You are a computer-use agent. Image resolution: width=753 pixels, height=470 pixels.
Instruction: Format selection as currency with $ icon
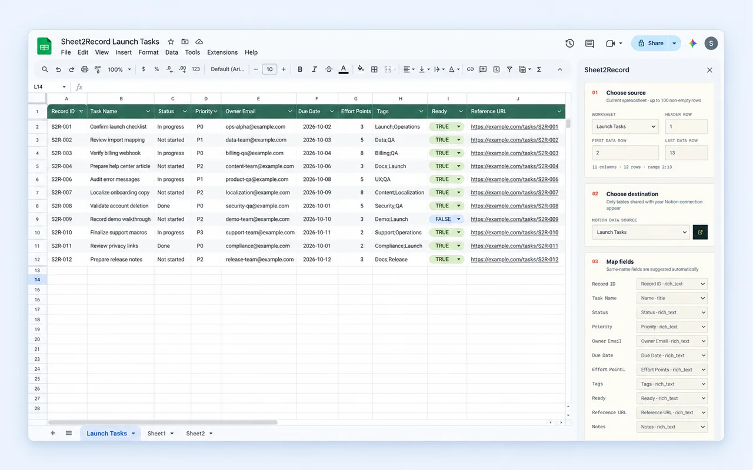coord(144,69)
